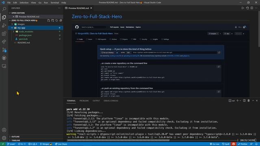Switch to the Problems panel tab

84,101
